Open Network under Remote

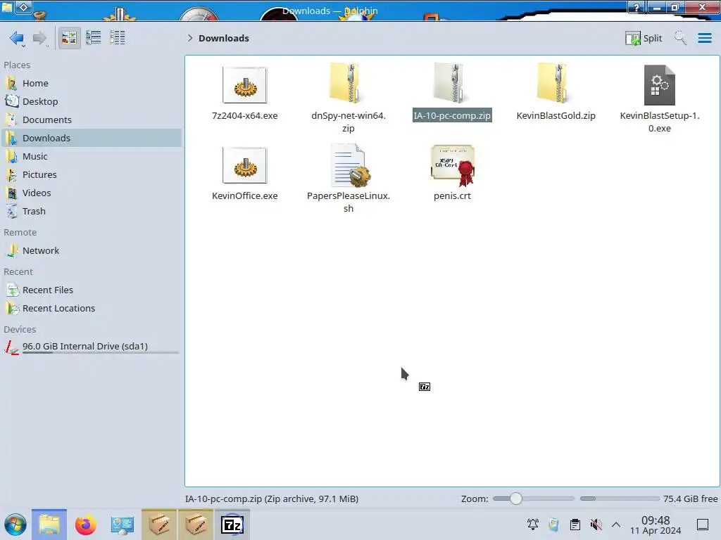point(91,251)
